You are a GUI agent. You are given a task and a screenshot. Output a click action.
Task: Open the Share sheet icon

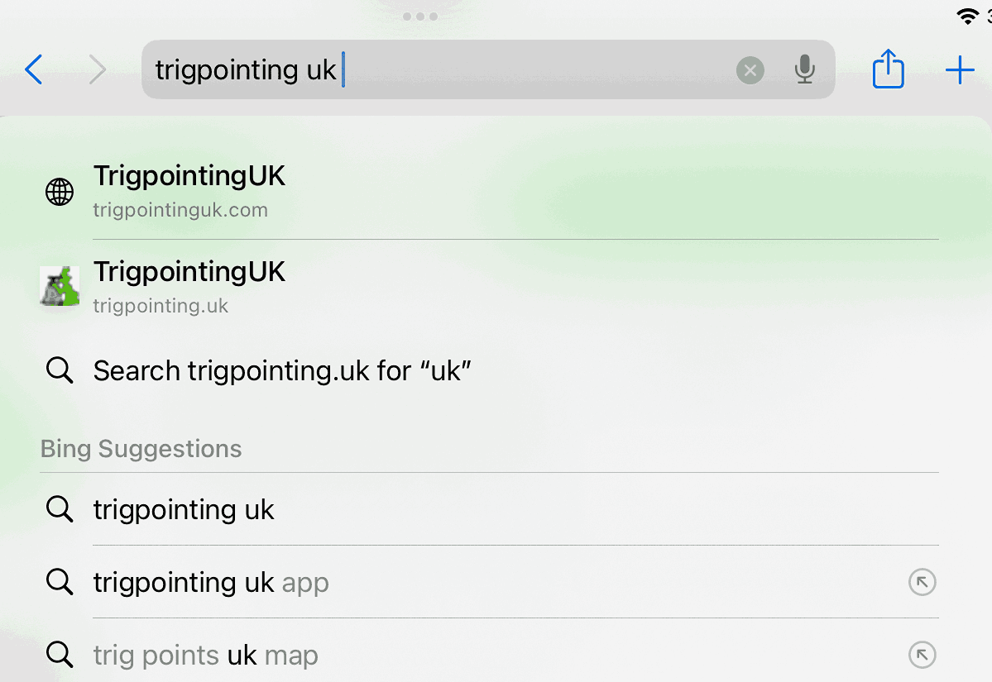(x=889, y=69)
